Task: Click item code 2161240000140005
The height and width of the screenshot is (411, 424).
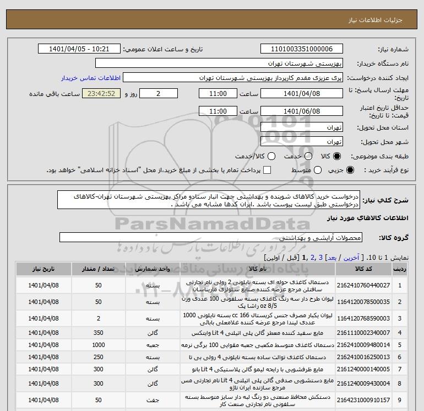Action: [363, 369]
